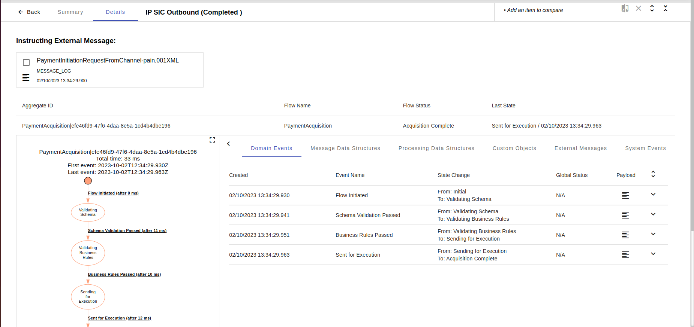This screenshot has height=327, width=694.
Task: Switch to the Summary tab
Action: coord(70,12)
